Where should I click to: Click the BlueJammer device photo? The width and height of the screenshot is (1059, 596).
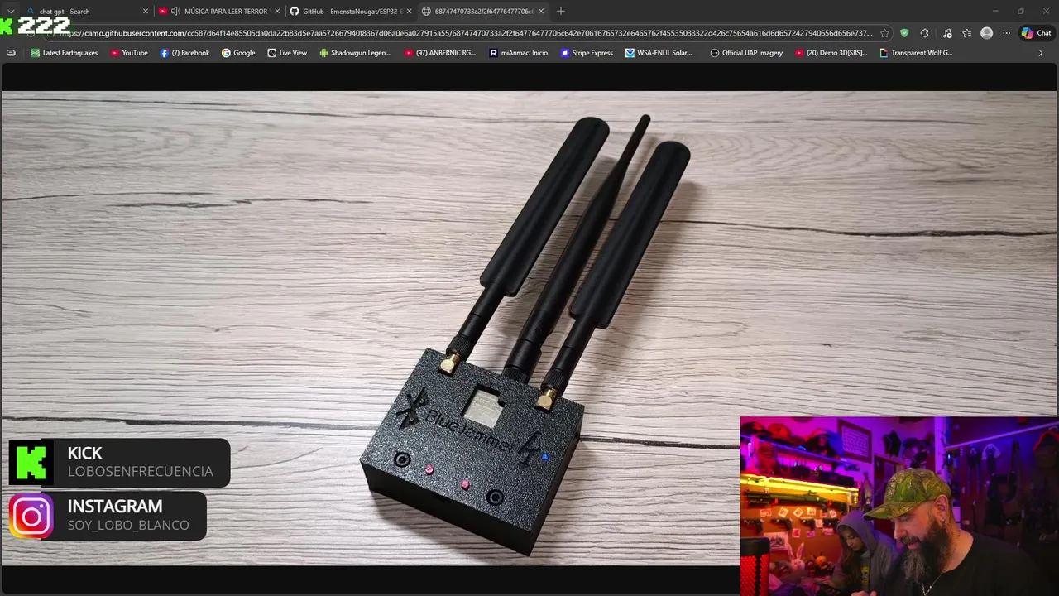[529, 328]
